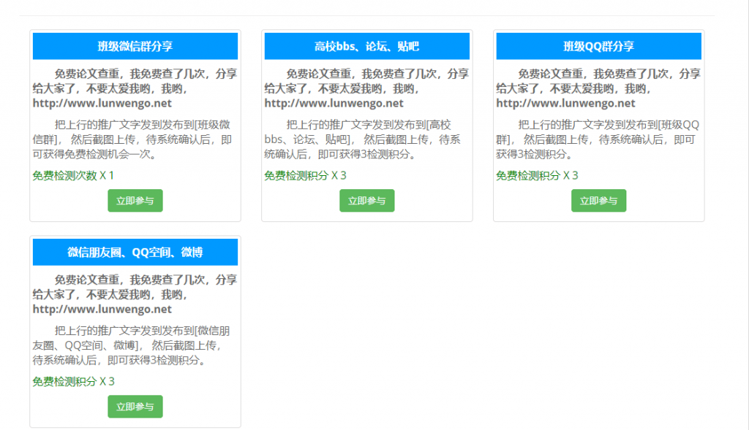Click 立即参与 in the 班级微信群分享 card

coord(135,201)
